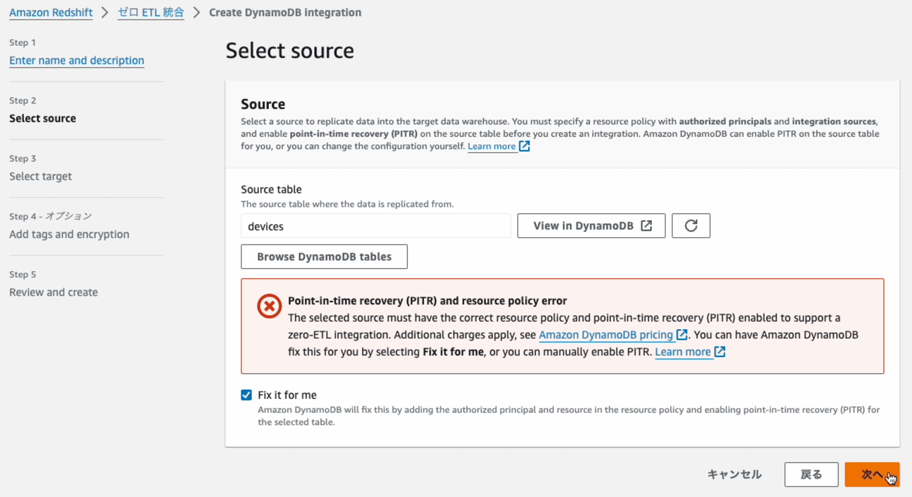Screen dimensions: 912x497
Task: Open external link icon beside Source Learn more
Action: 524,146
